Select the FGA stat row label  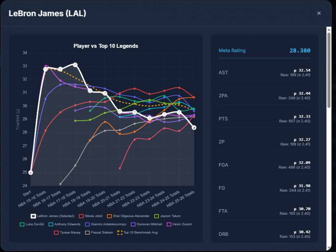223,165
